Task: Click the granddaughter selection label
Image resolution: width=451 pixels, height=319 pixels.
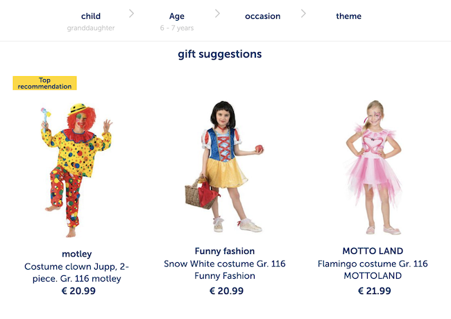Action: tap(91, 28)
